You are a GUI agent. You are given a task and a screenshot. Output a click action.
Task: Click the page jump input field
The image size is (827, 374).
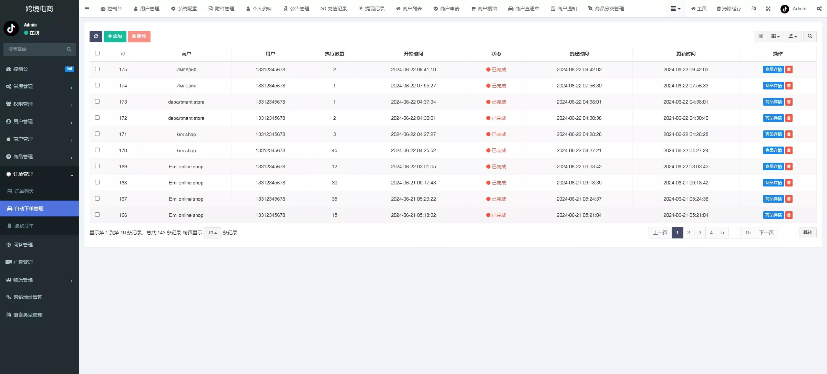point(788,233)
